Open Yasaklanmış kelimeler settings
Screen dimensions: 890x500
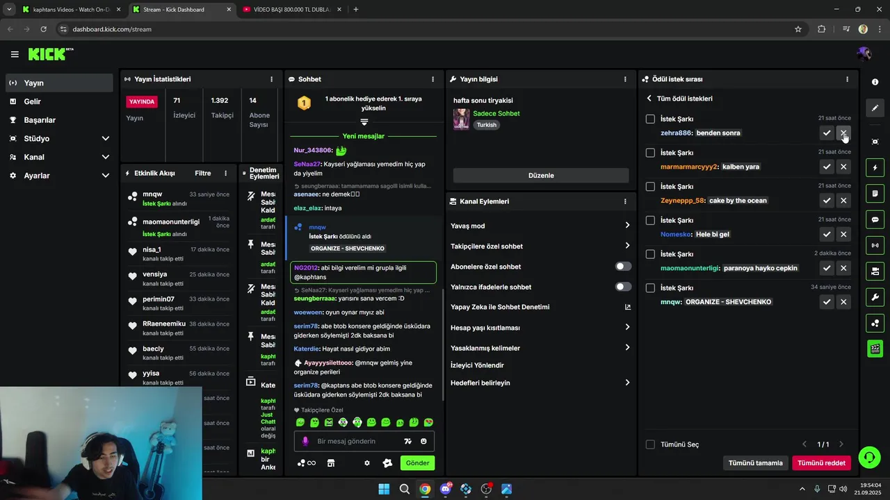point(541,348)
